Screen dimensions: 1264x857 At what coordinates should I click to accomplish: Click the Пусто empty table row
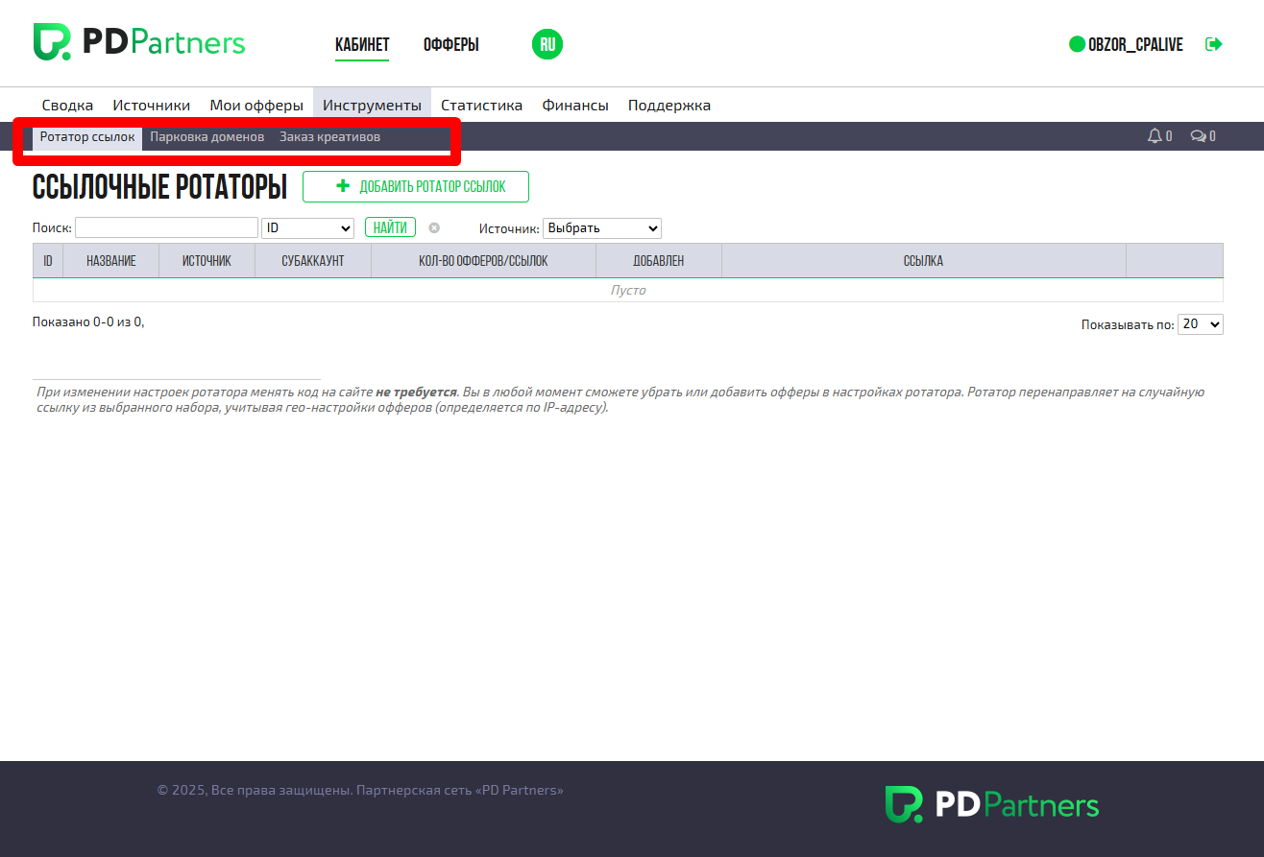[x=628, y=290]
